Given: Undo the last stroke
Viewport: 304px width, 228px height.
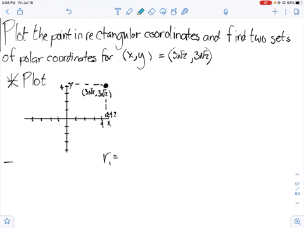Looking at the screenshot, I should (x=69, y=11).
